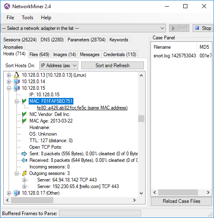Select the TTL: 127 (distance: 0) row
The height and width of the screenshot is (218, 214).
[51, 141]
